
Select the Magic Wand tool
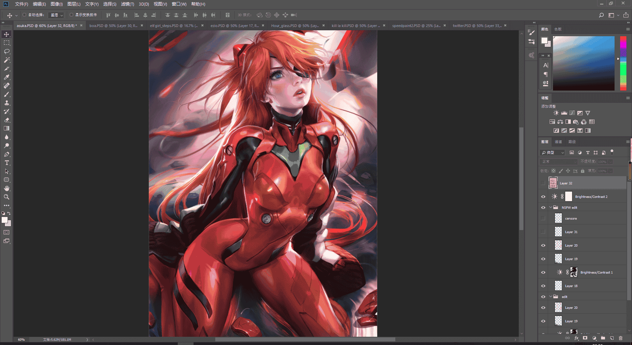7,60
